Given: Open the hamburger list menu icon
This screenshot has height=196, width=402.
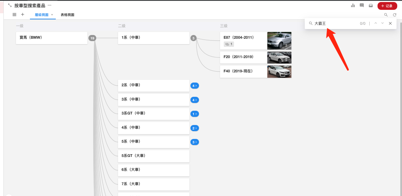Looking at the screenshot, I should [14, 15].
